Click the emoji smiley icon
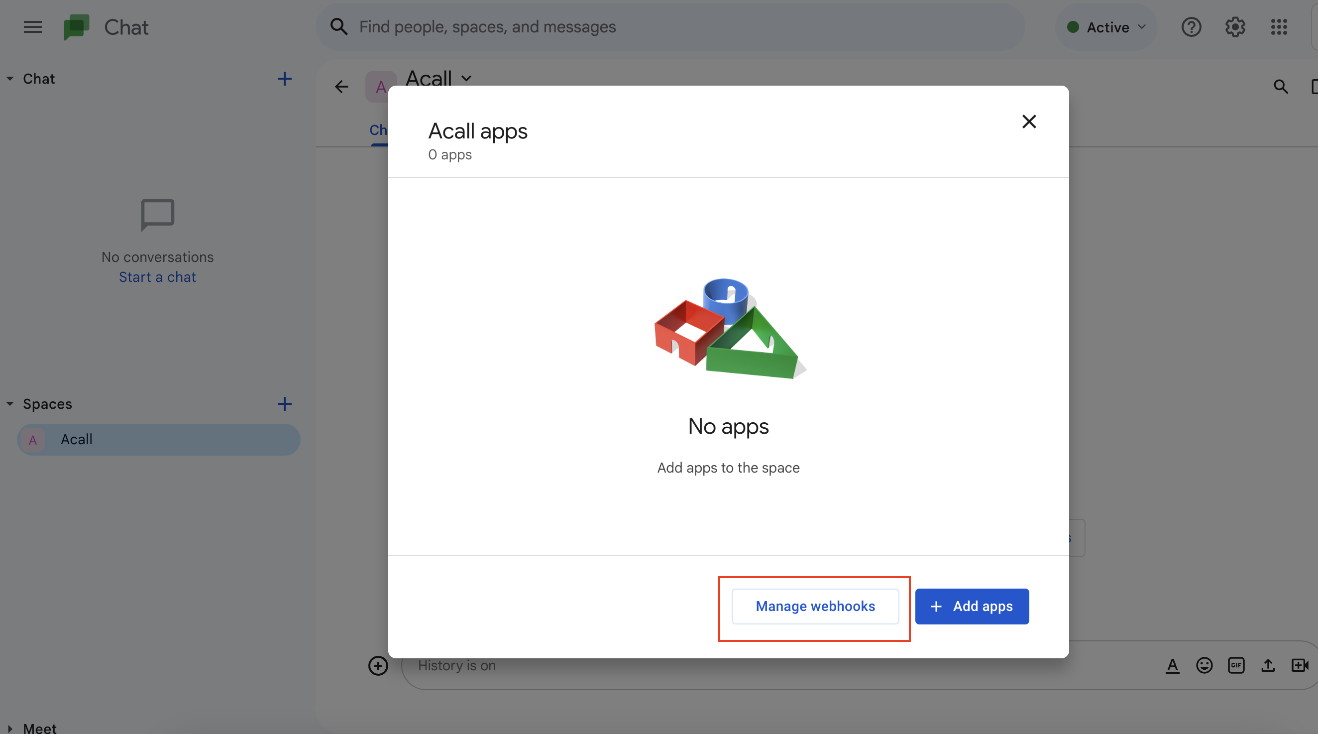1318x734 pixels. (1204, 665)
